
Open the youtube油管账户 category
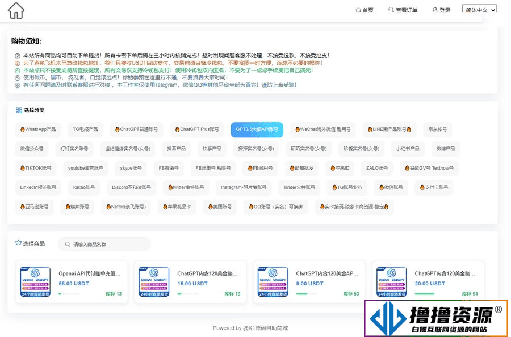[x=85, y=168]
